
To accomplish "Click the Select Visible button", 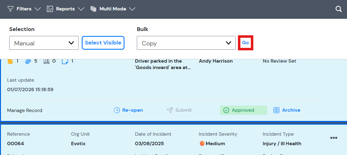I will click(x=103, y=43).
